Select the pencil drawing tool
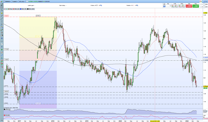This screenshot has height=122, width=208. pyautogui.click(x=2, y=5)
